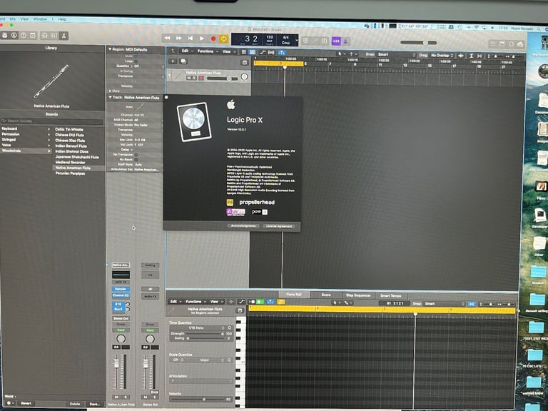Click the Fast Forward transport button

click(178, 38)
